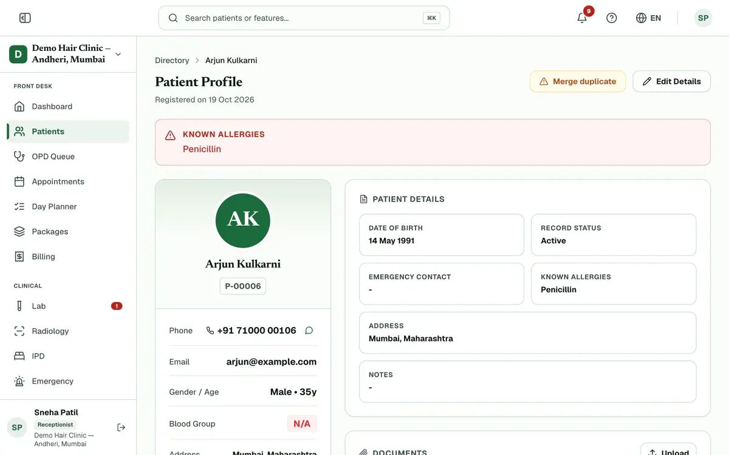Click Registered on 19 Oct 2026 text
The width and height of the screenshot is (729, 455).
(205, 99)
